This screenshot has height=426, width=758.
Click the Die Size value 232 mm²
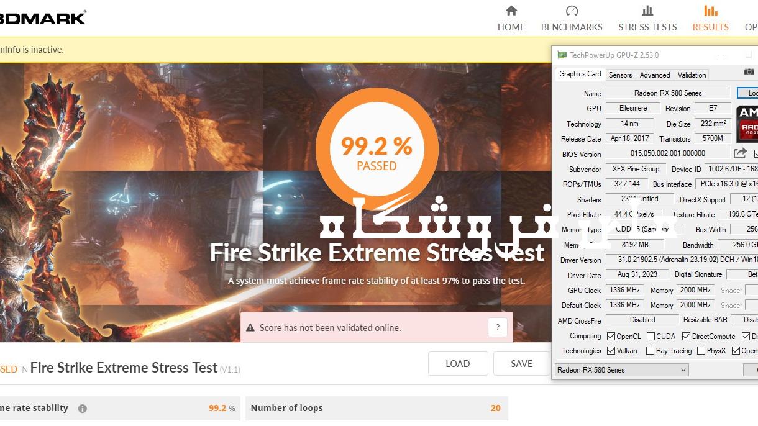click(713, 124)
